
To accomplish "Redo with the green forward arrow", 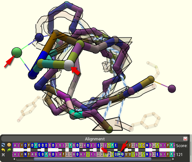I will 9,150.
